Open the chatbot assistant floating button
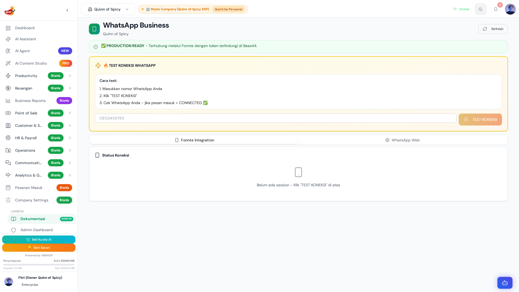The height and width of the screenshot is (292, 519). tap(505, 283)
